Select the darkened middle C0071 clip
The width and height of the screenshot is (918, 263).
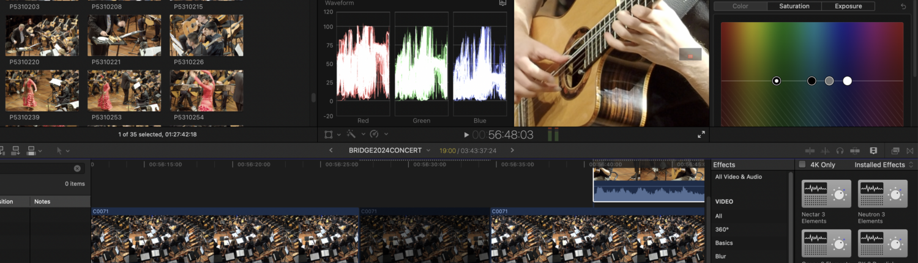[425, 235]
